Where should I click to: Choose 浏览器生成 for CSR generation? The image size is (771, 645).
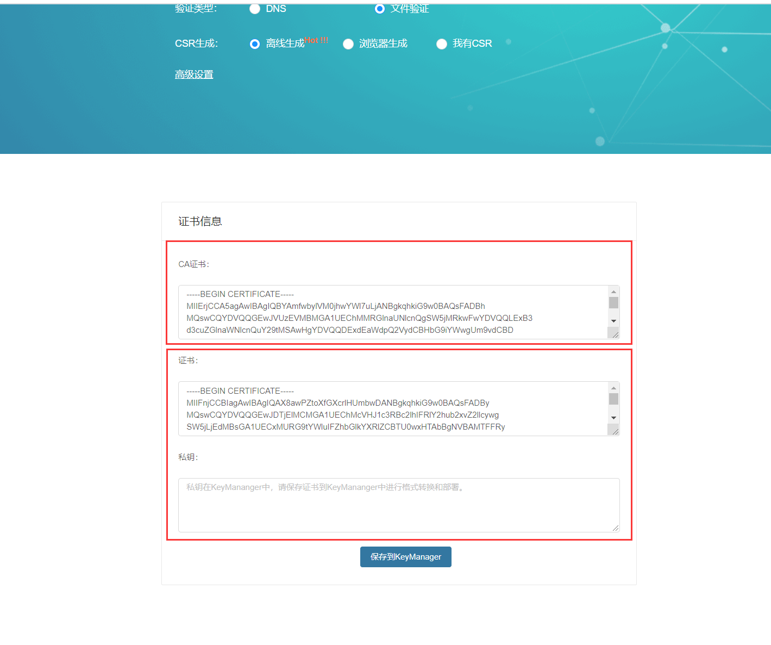point(348,44)
